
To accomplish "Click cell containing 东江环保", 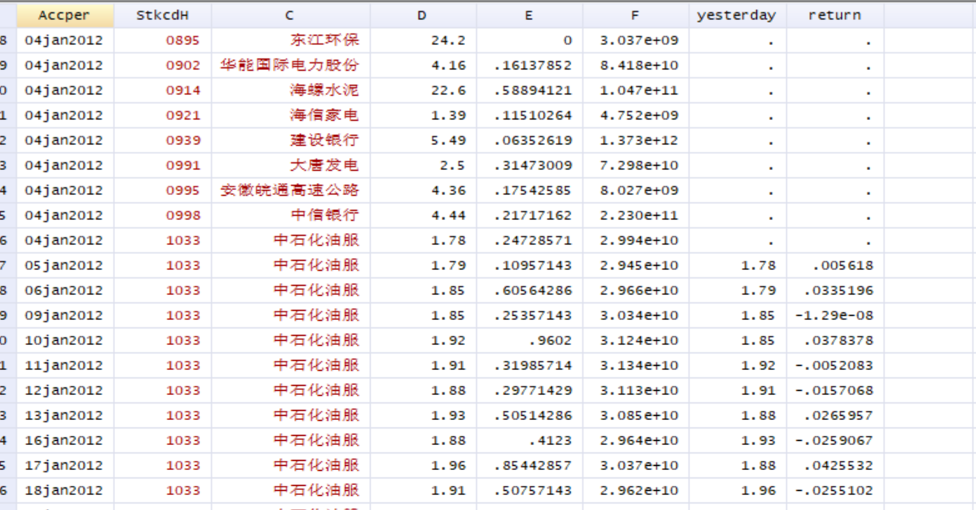I will pos(291,41).
